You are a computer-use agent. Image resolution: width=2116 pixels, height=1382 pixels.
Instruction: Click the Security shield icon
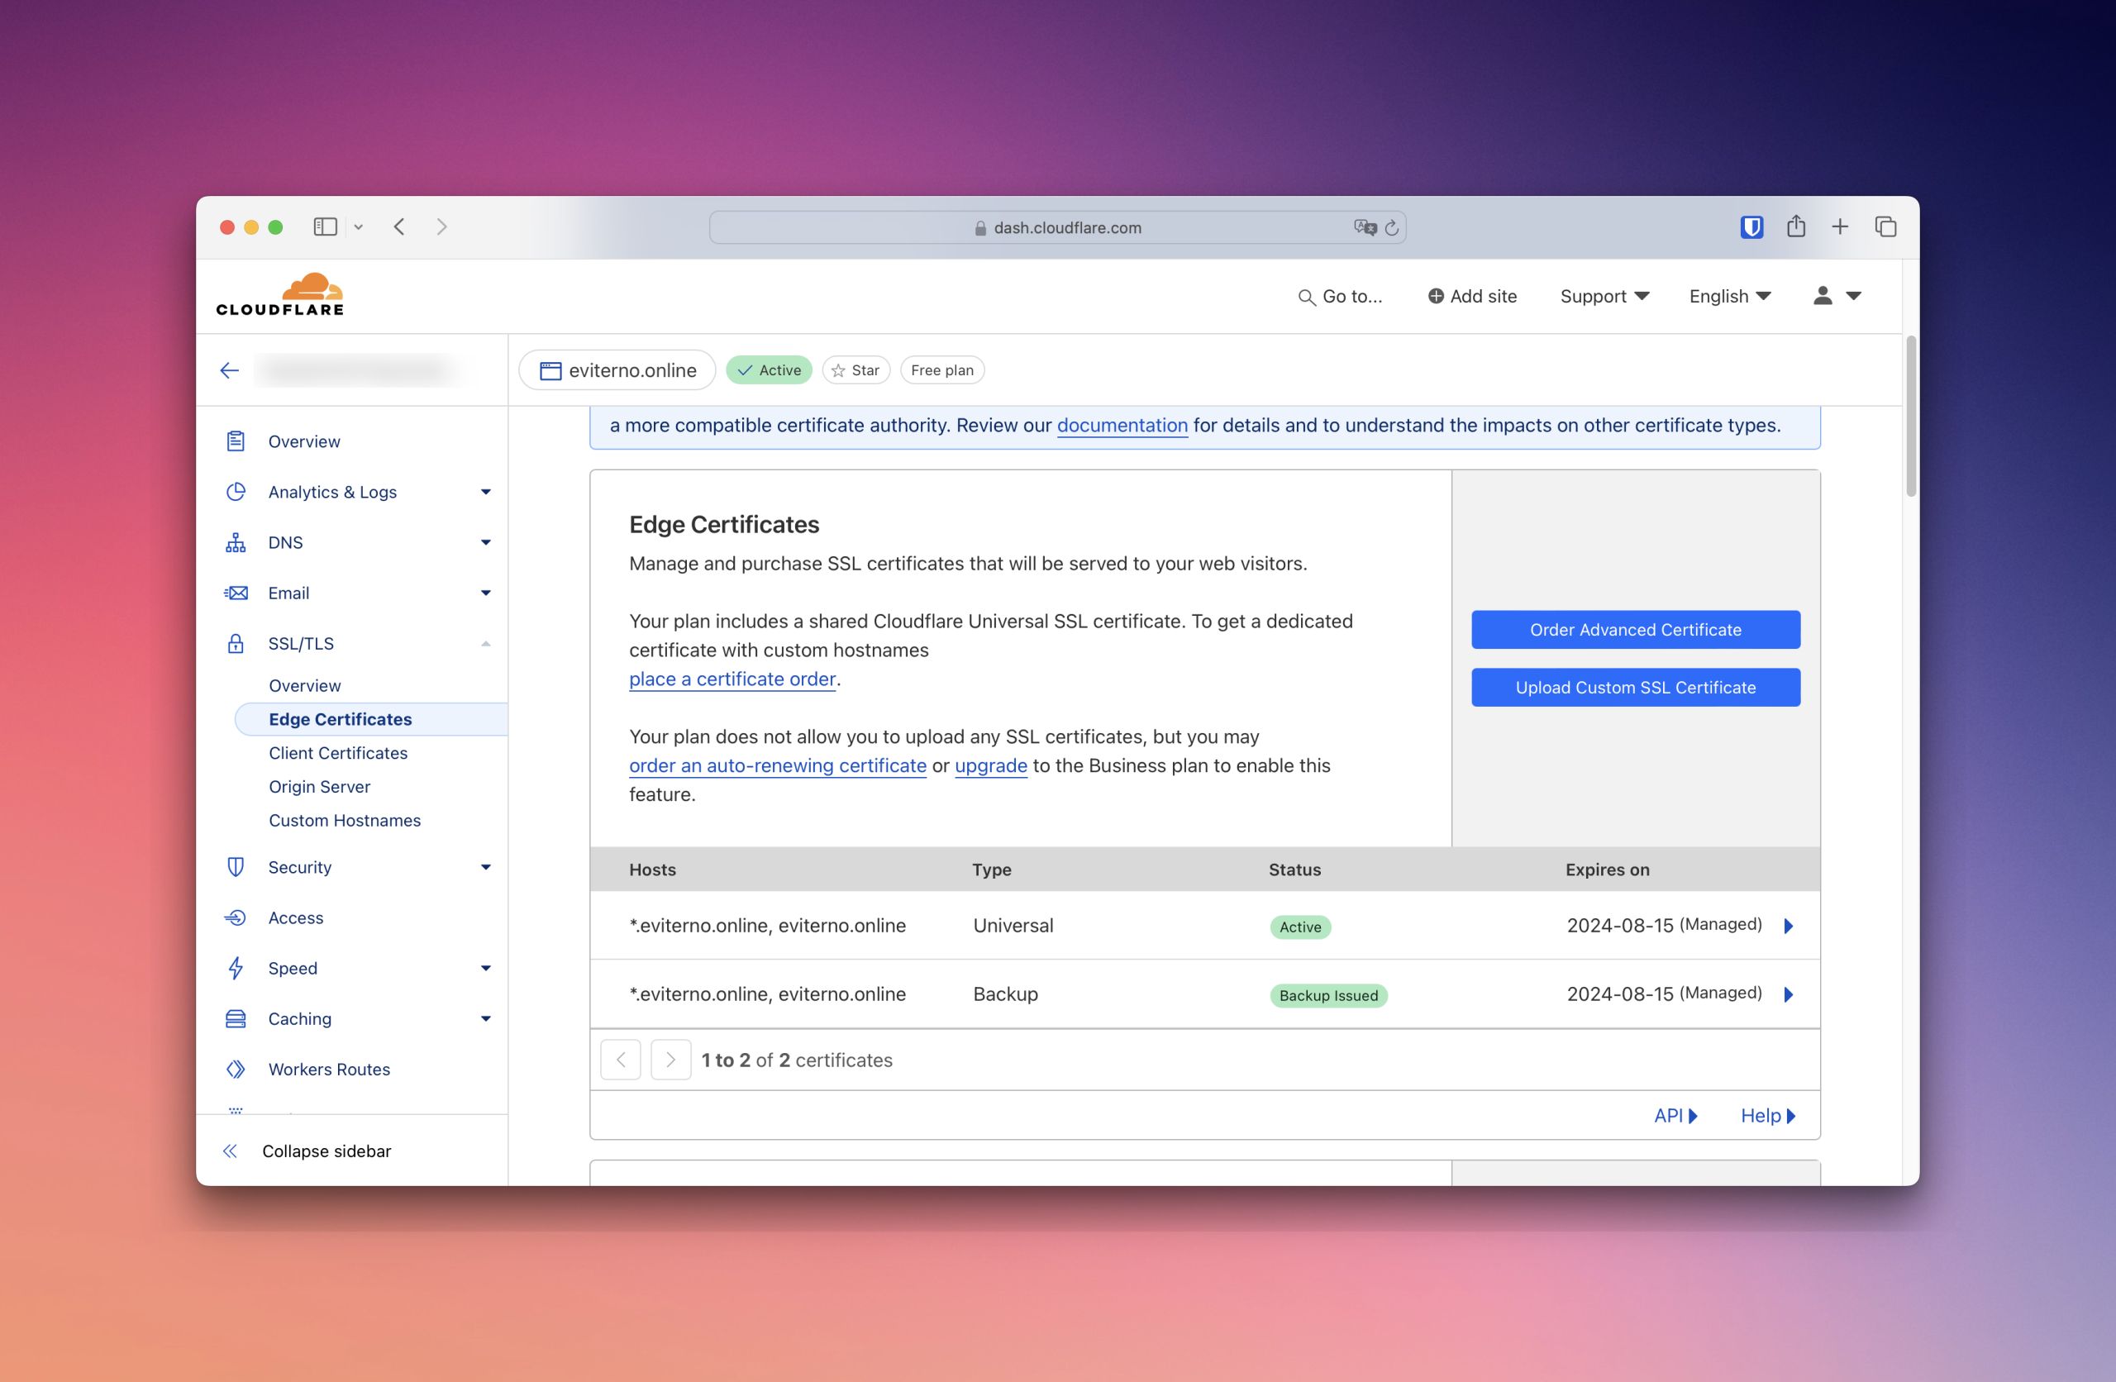click(x=236, y=867)
